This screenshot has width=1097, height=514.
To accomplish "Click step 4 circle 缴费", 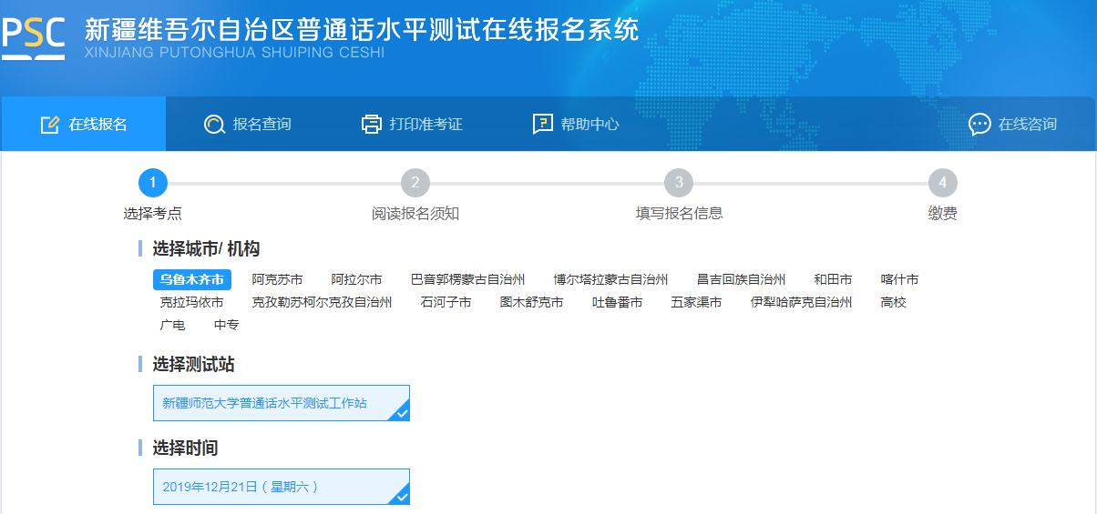I will [943, 183].
